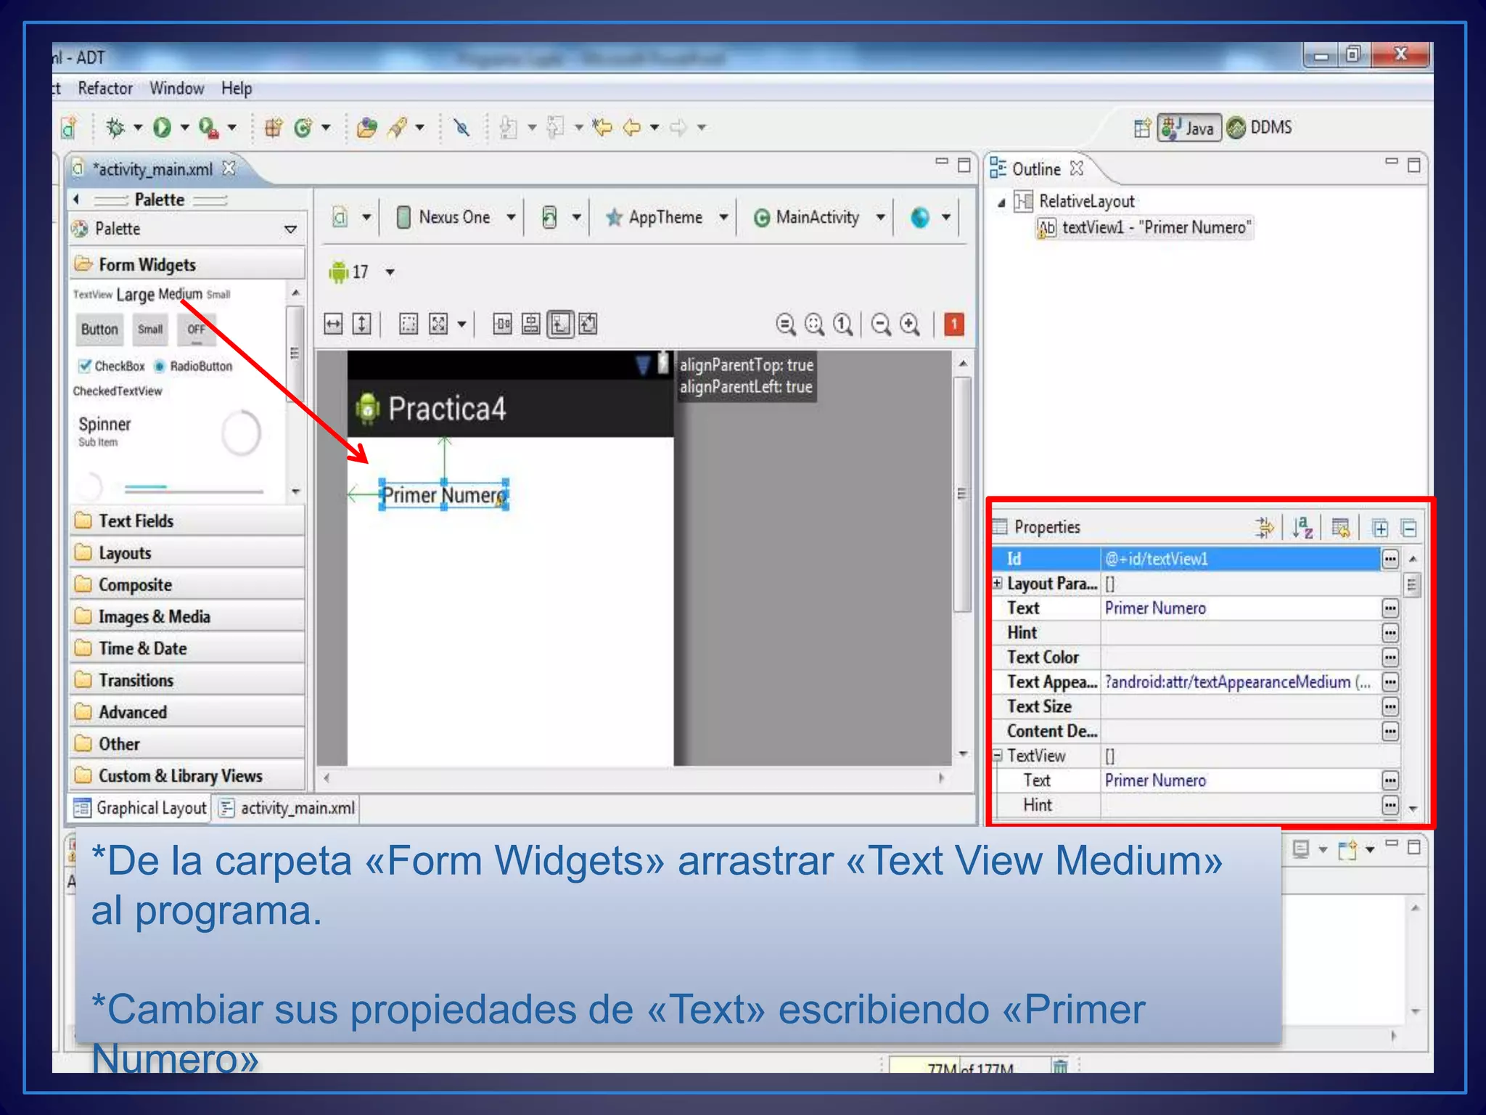Expand the Layout Params property row
Viewport: 1486px width, 1115px height.
(998, 583)
